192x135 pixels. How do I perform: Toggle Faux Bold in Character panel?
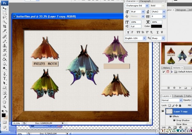(x=128, y=32)
